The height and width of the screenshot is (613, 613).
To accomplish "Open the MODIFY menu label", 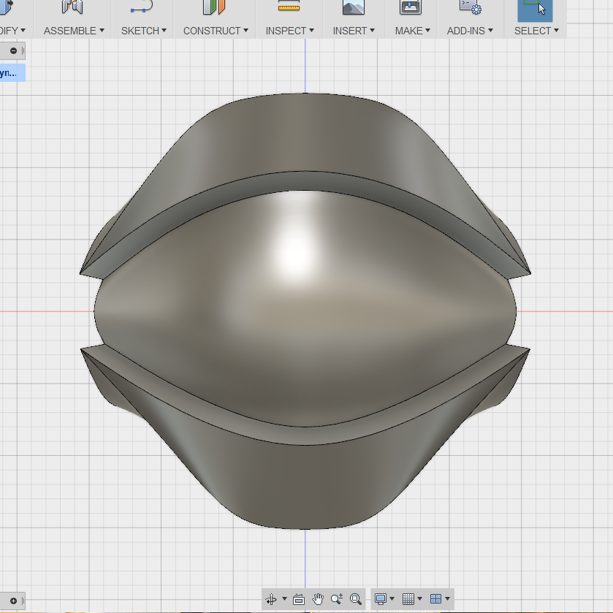I will 12,31.
